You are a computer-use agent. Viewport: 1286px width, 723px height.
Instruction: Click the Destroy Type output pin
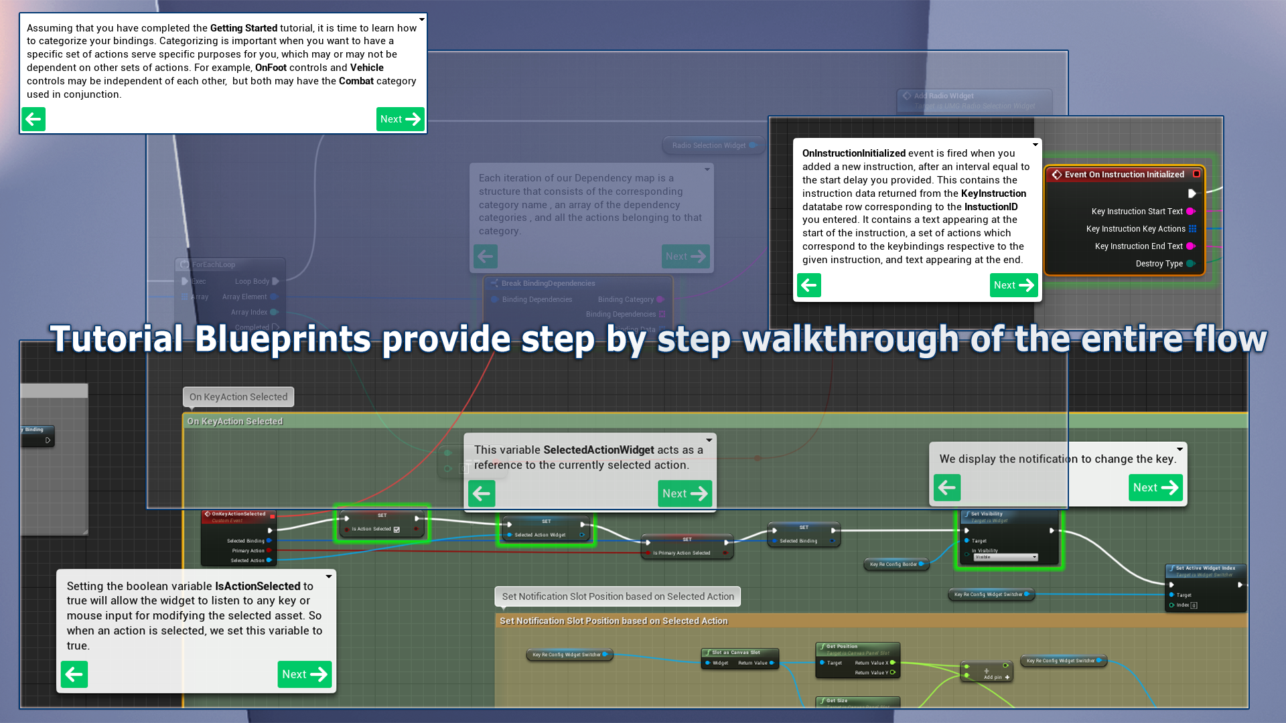1191,264
